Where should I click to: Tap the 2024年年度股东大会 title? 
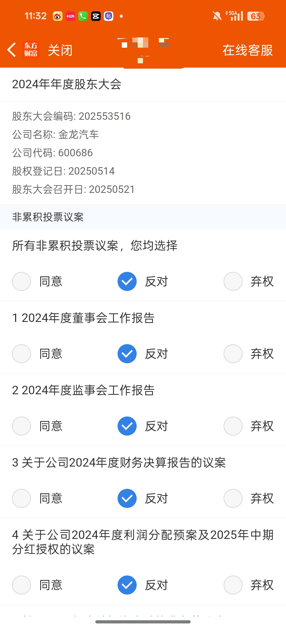(x=67, y=85)
